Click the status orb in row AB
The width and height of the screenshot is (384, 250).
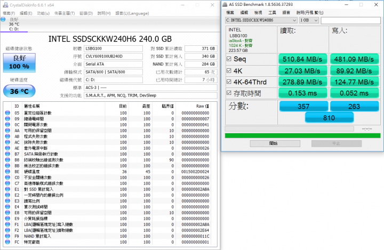point(7,136)
